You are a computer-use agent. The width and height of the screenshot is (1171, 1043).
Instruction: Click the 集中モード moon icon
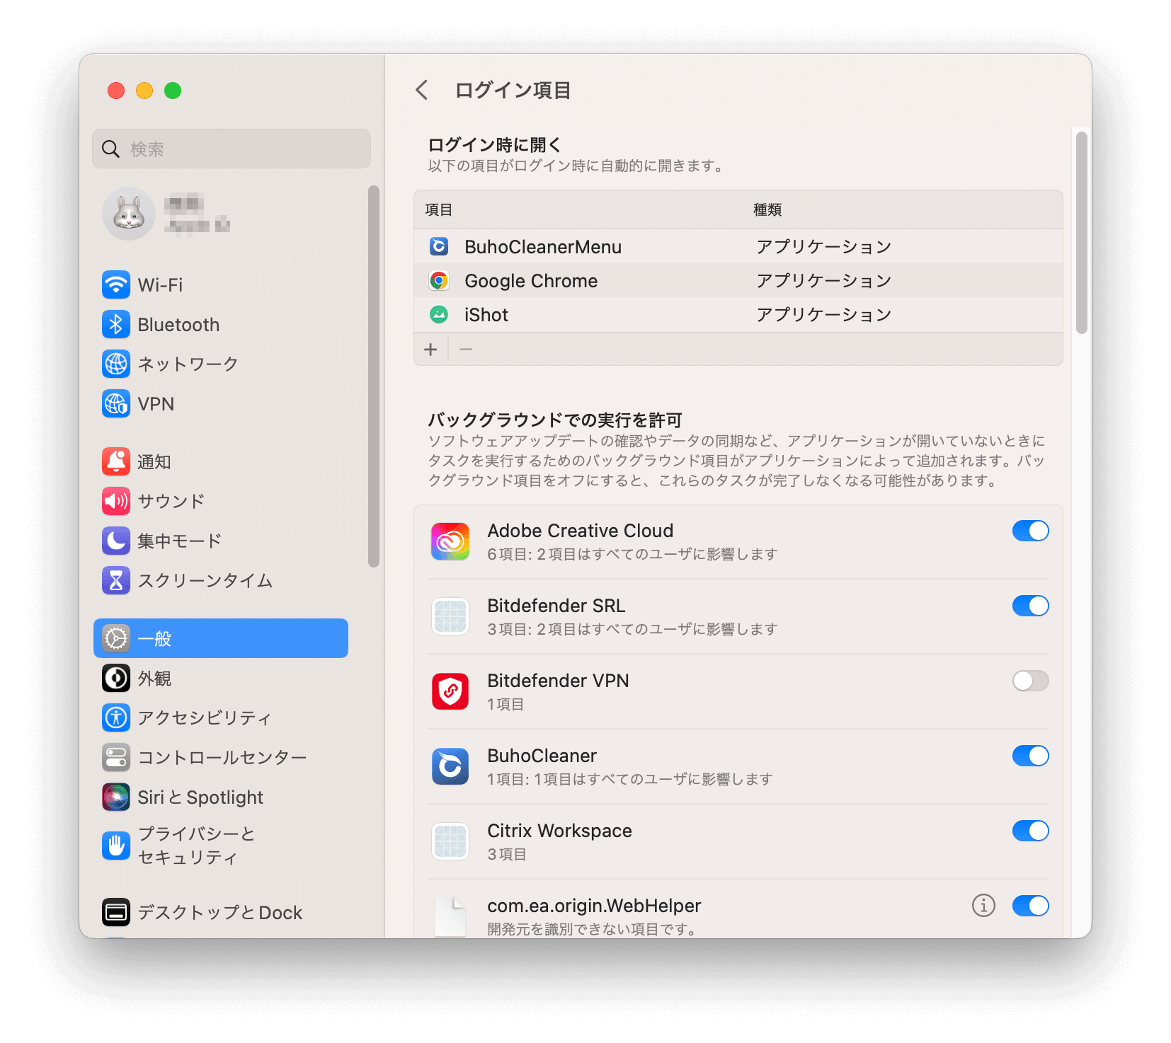click(x=116, y=541)
